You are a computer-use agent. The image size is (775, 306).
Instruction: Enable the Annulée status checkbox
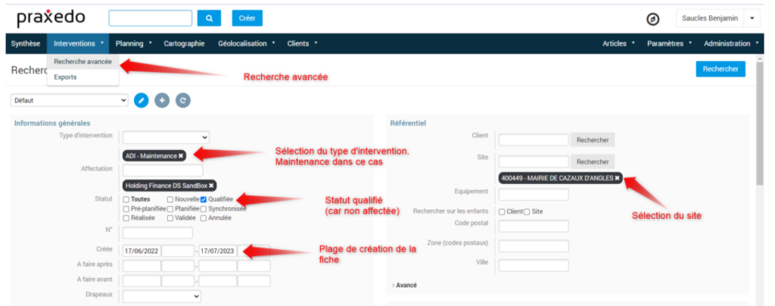coord(204,217)
